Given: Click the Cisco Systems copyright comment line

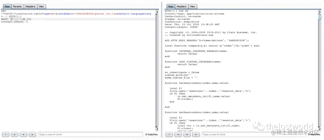Looking at the screenshot, I should [x=211, y=33].
